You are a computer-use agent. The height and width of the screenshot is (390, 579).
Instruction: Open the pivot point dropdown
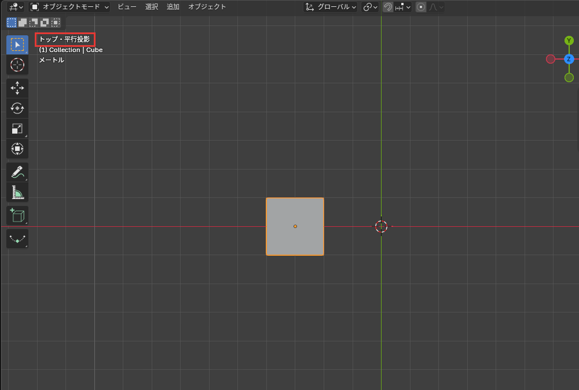point(370,7)
